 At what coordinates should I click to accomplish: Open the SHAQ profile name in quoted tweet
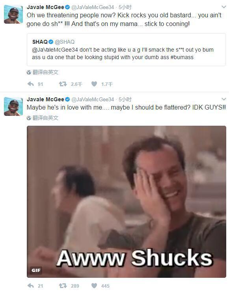[x=40, y=42]
